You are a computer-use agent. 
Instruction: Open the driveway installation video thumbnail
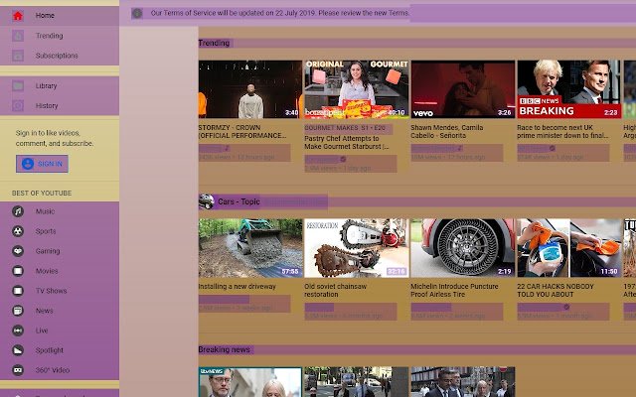point(250,248)
